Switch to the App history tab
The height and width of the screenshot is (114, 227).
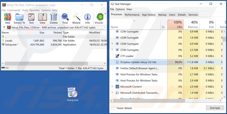pos(149,15)
